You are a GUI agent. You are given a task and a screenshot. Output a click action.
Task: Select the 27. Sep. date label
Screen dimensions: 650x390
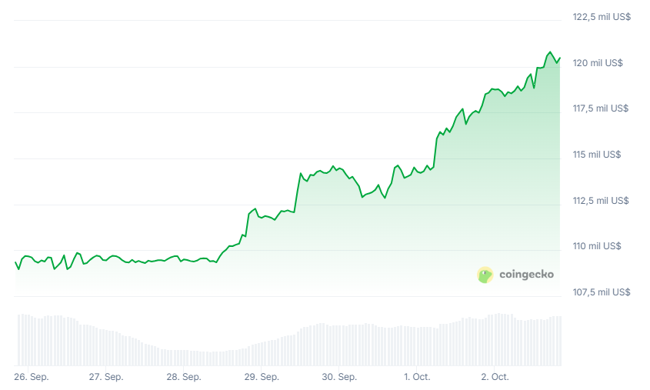106,377
